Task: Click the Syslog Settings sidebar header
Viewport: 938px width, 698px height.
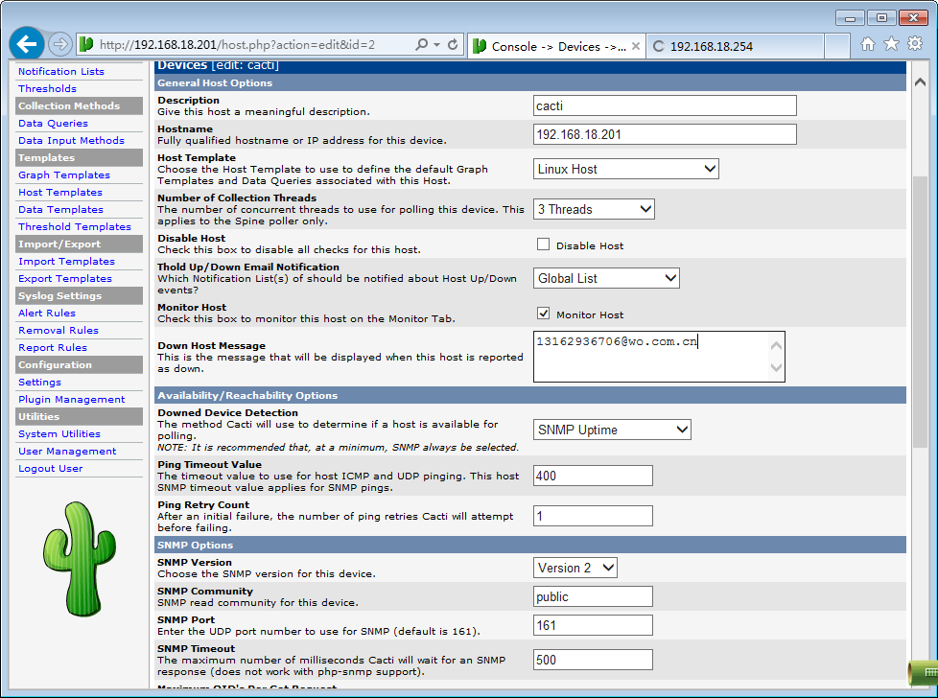Action: (x=80, y=296)
